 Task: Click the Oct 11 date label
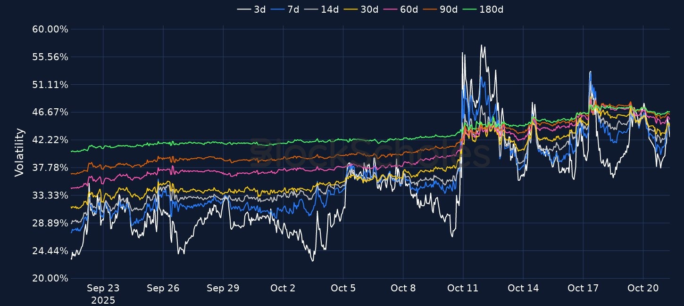pos(463,289)
